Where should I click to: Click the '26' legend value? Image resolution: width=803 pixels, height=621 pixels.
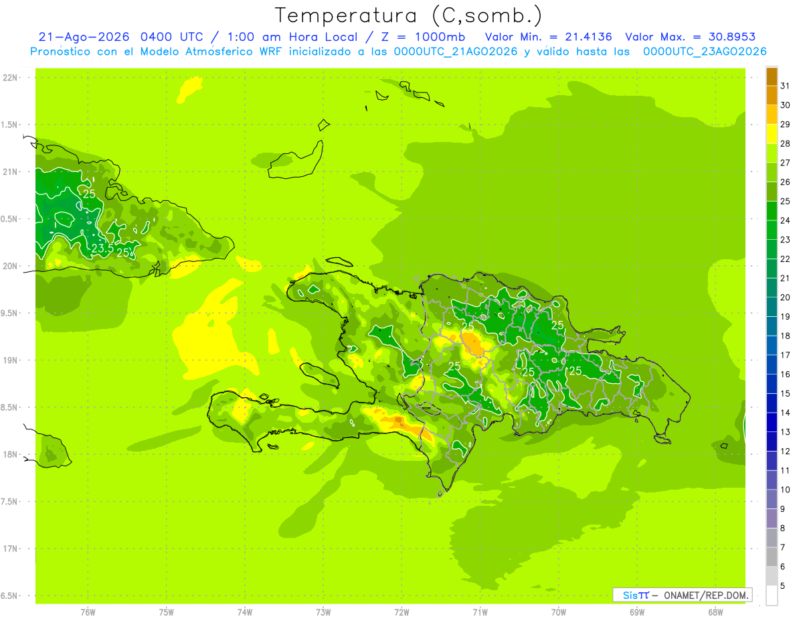click(x=786, y=182)
